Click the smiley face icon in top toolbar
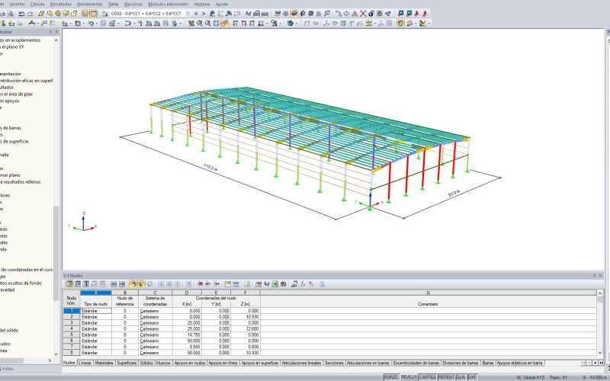This screenshot has height=381, width=610. point(58,14)
